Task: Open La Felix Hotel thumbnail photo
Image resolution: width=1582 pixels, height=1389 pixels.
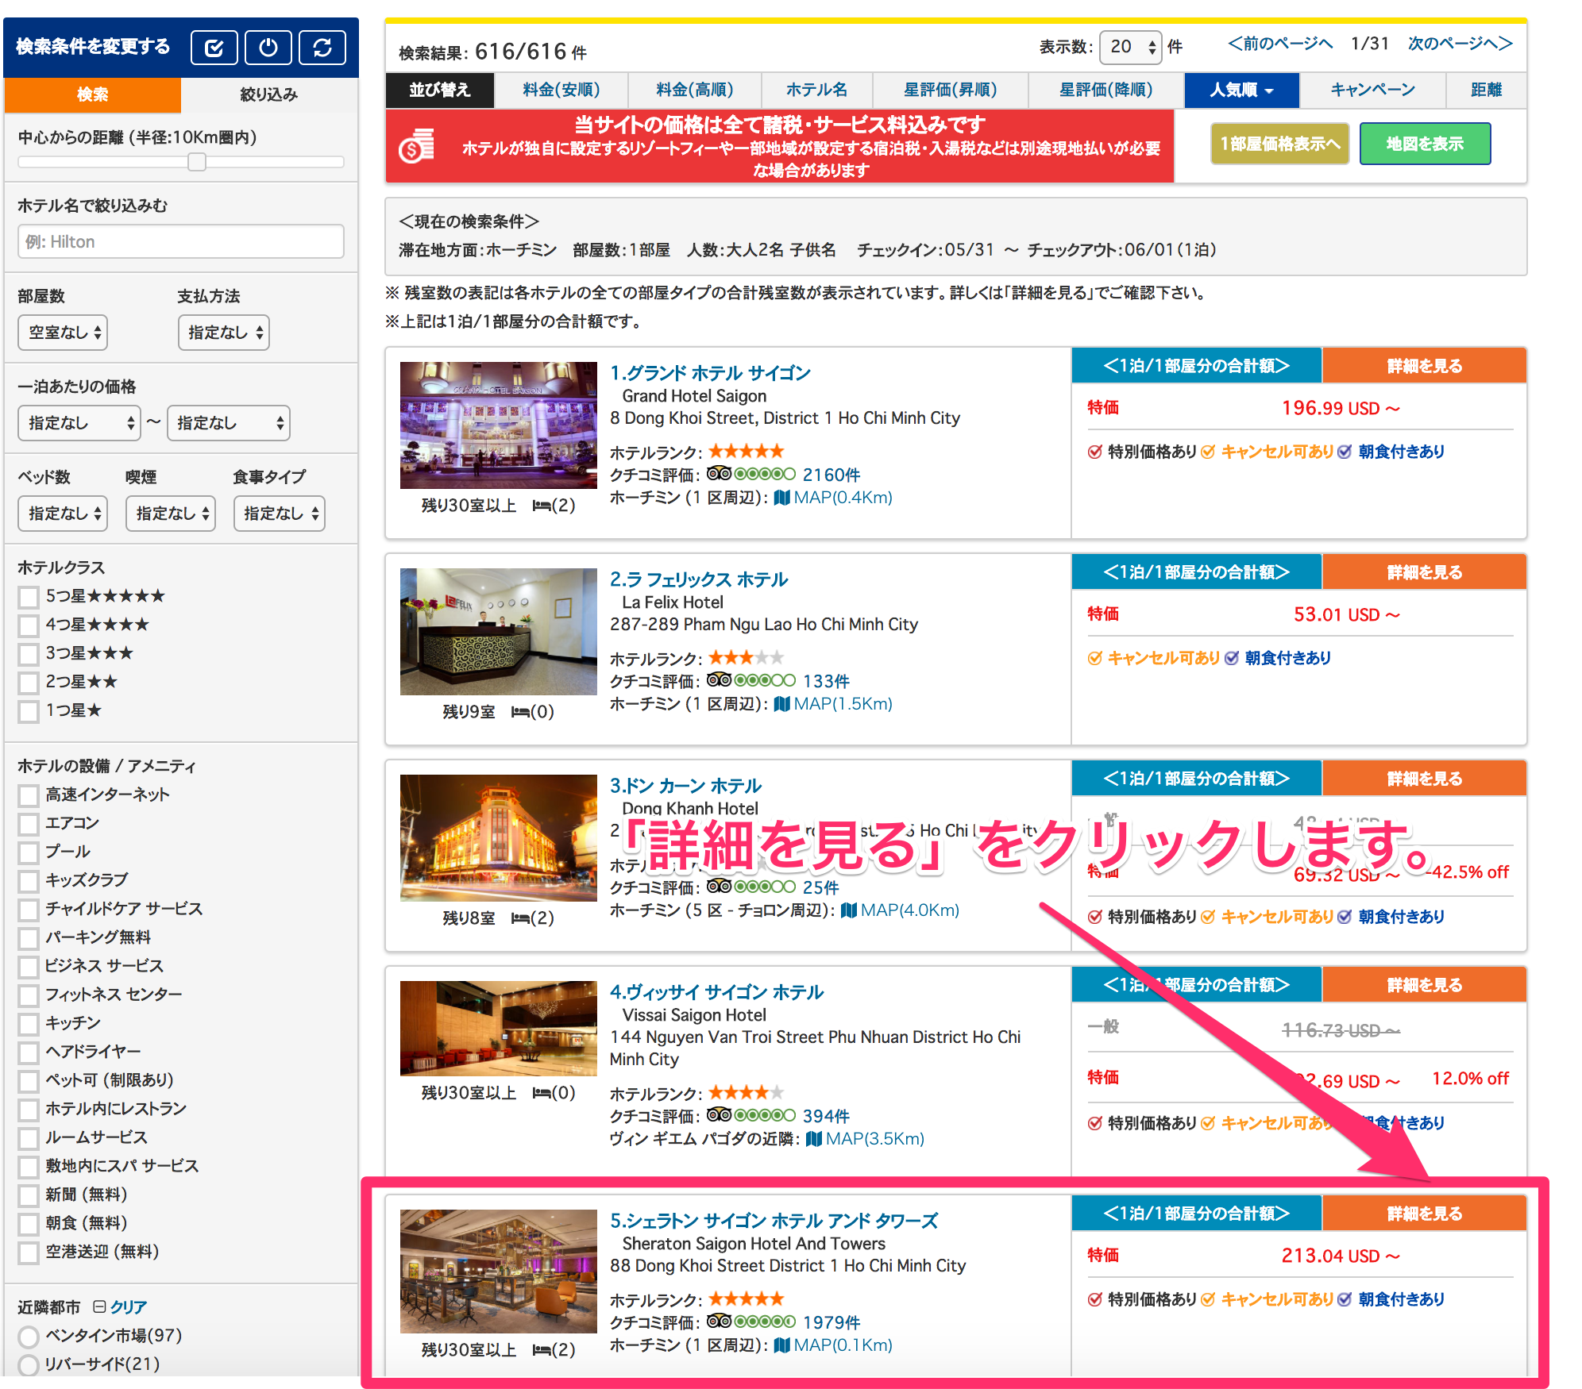Action: [x=498, y=632]
